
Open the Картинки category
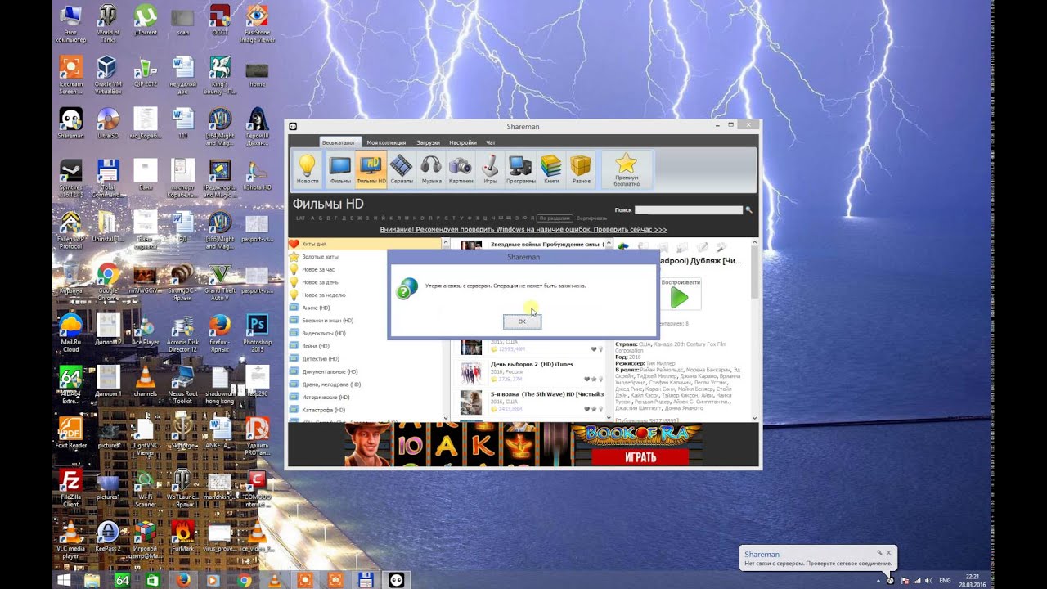click(x=461, y=169)
